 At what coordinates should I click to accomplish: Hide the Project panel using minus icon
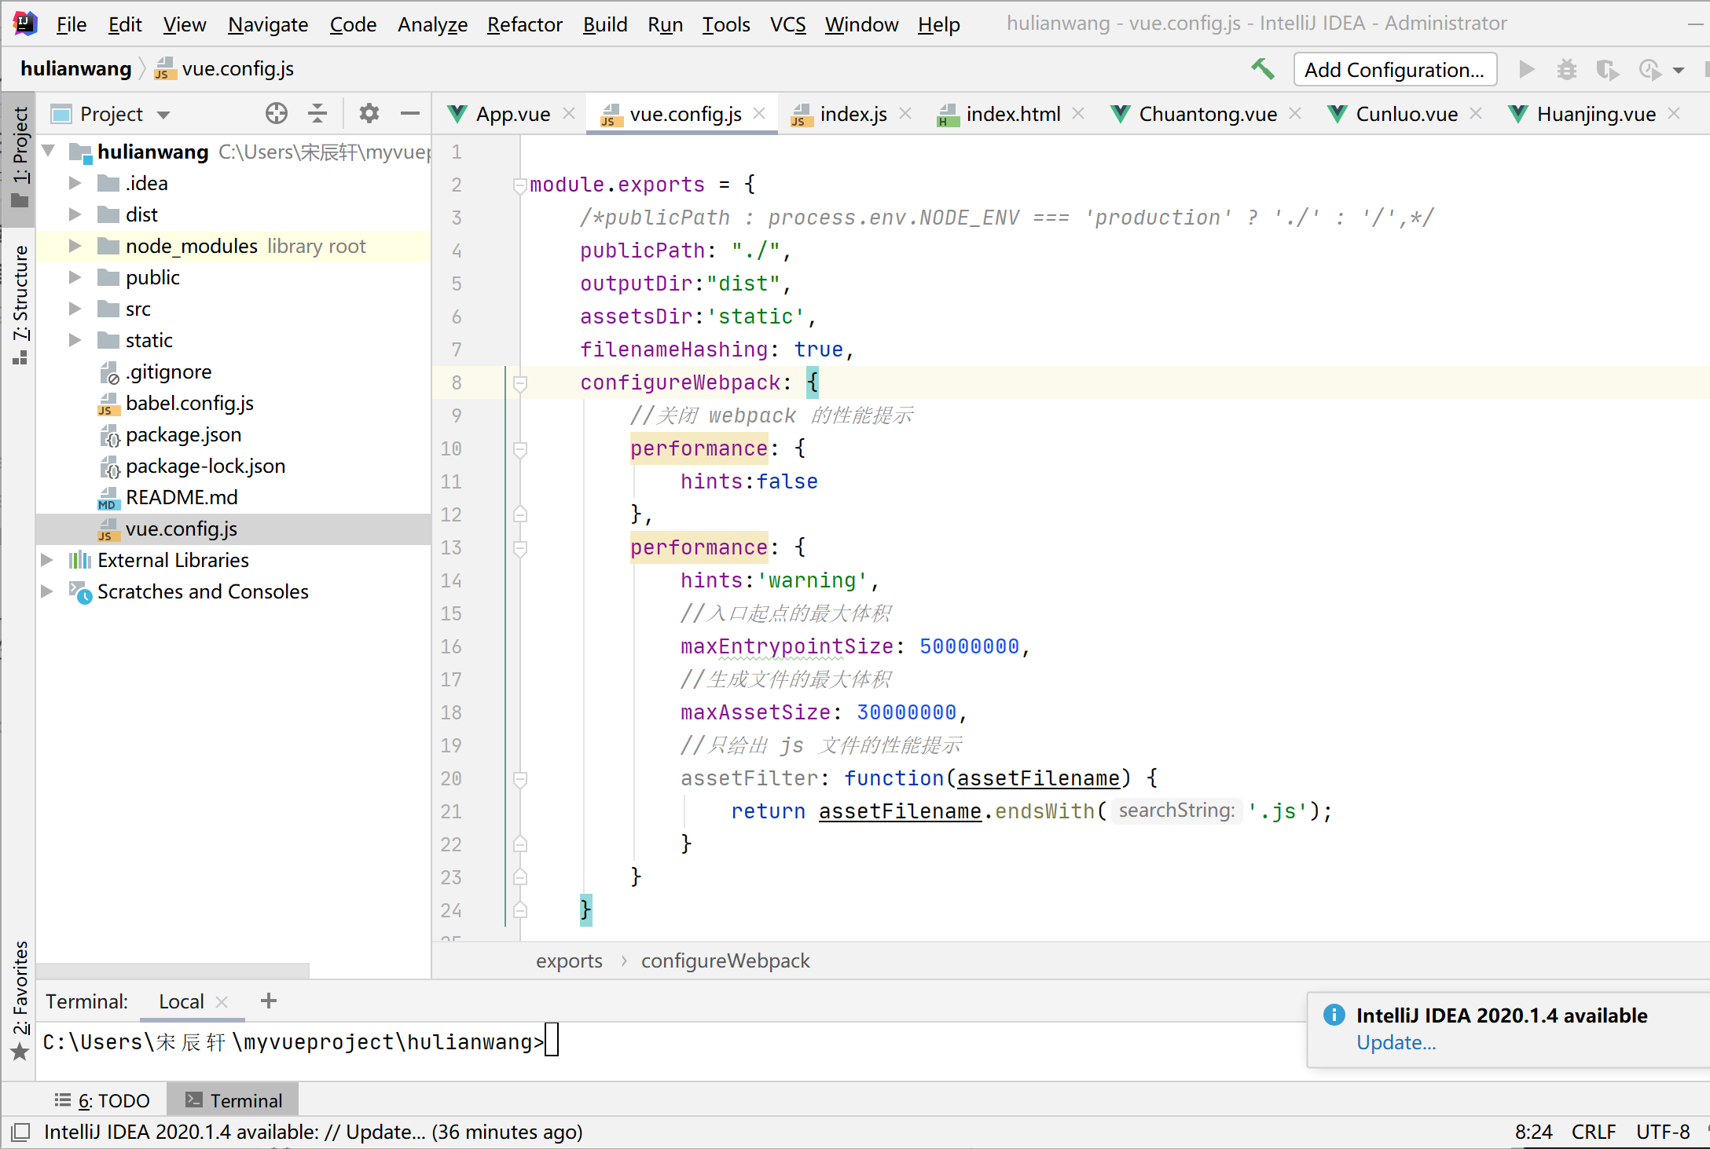(409, 114)
